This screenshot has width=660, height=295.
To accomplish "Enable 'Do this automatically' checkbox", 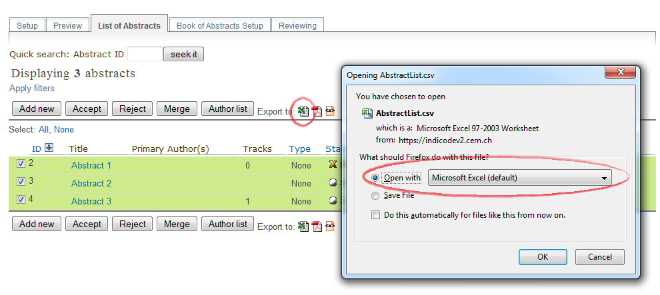I will point(375,215).
